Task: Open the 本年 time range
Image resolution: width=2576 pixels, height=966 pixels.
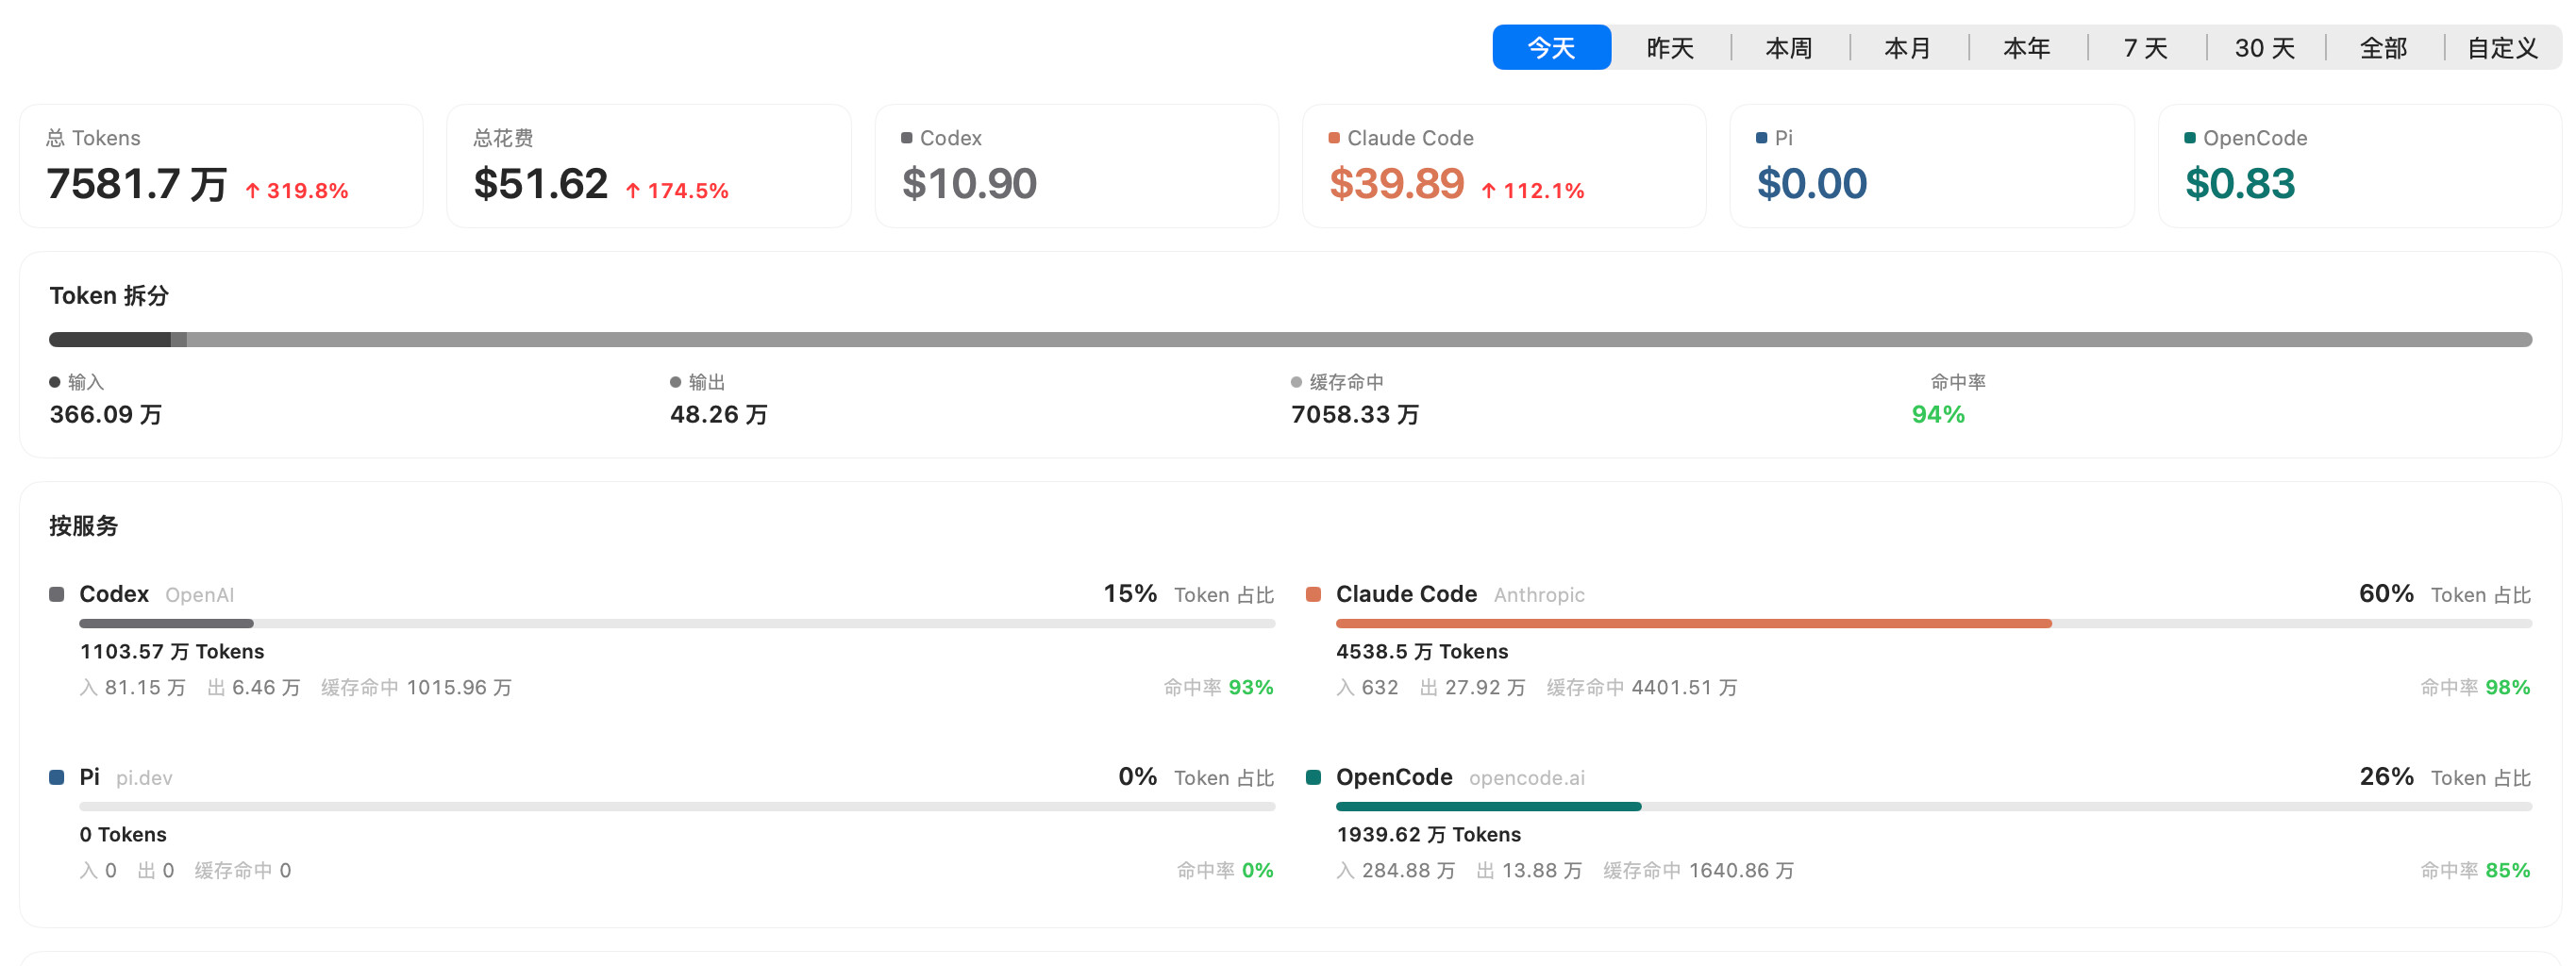Action: pyautogui.click(x=2027, y=47)
